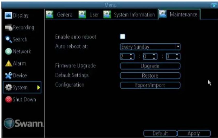
Task: Click the Default button
Action: pyautogui.click(x=160, y=133)
